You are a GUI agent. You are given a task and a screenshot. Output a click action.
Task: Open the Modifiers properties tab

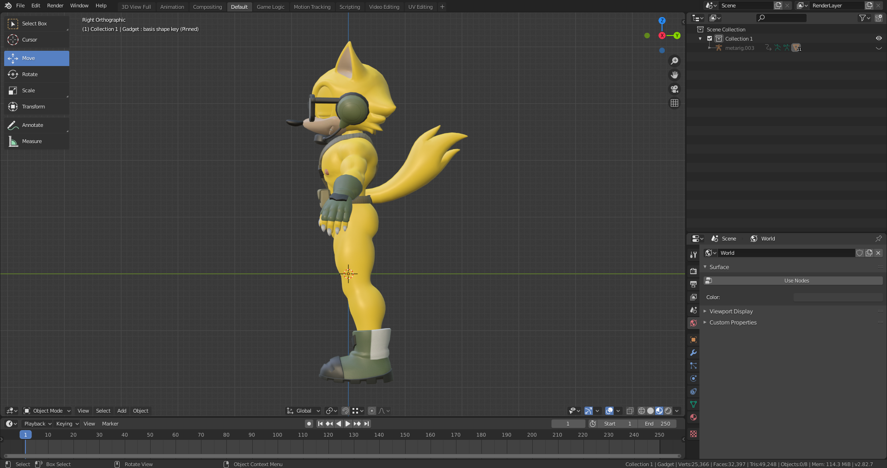point(693,353)
